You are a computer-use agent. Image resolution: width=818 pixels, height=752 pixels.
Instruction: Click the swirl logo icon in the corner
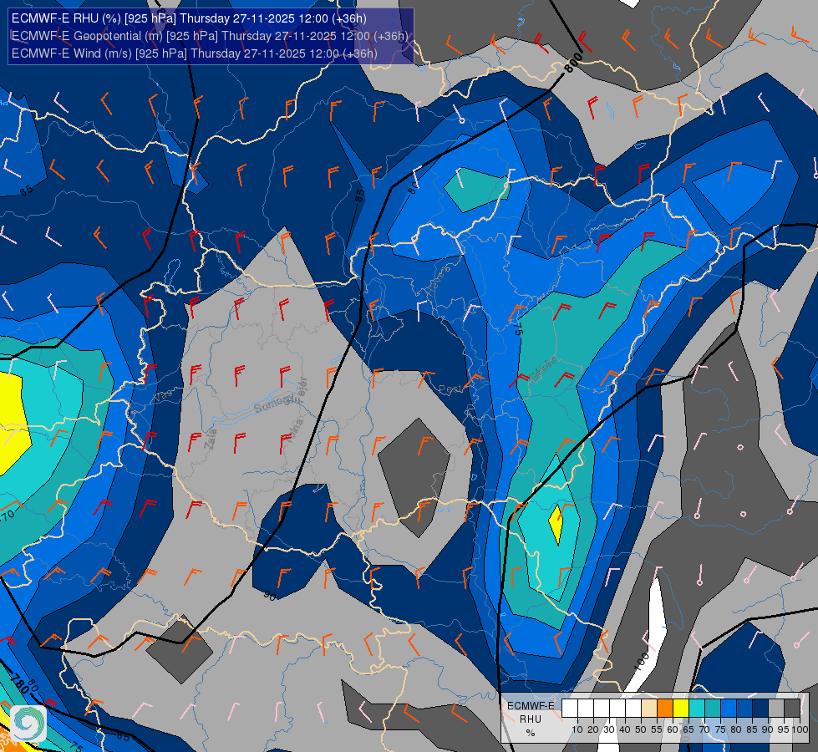[x=28, y=724]
